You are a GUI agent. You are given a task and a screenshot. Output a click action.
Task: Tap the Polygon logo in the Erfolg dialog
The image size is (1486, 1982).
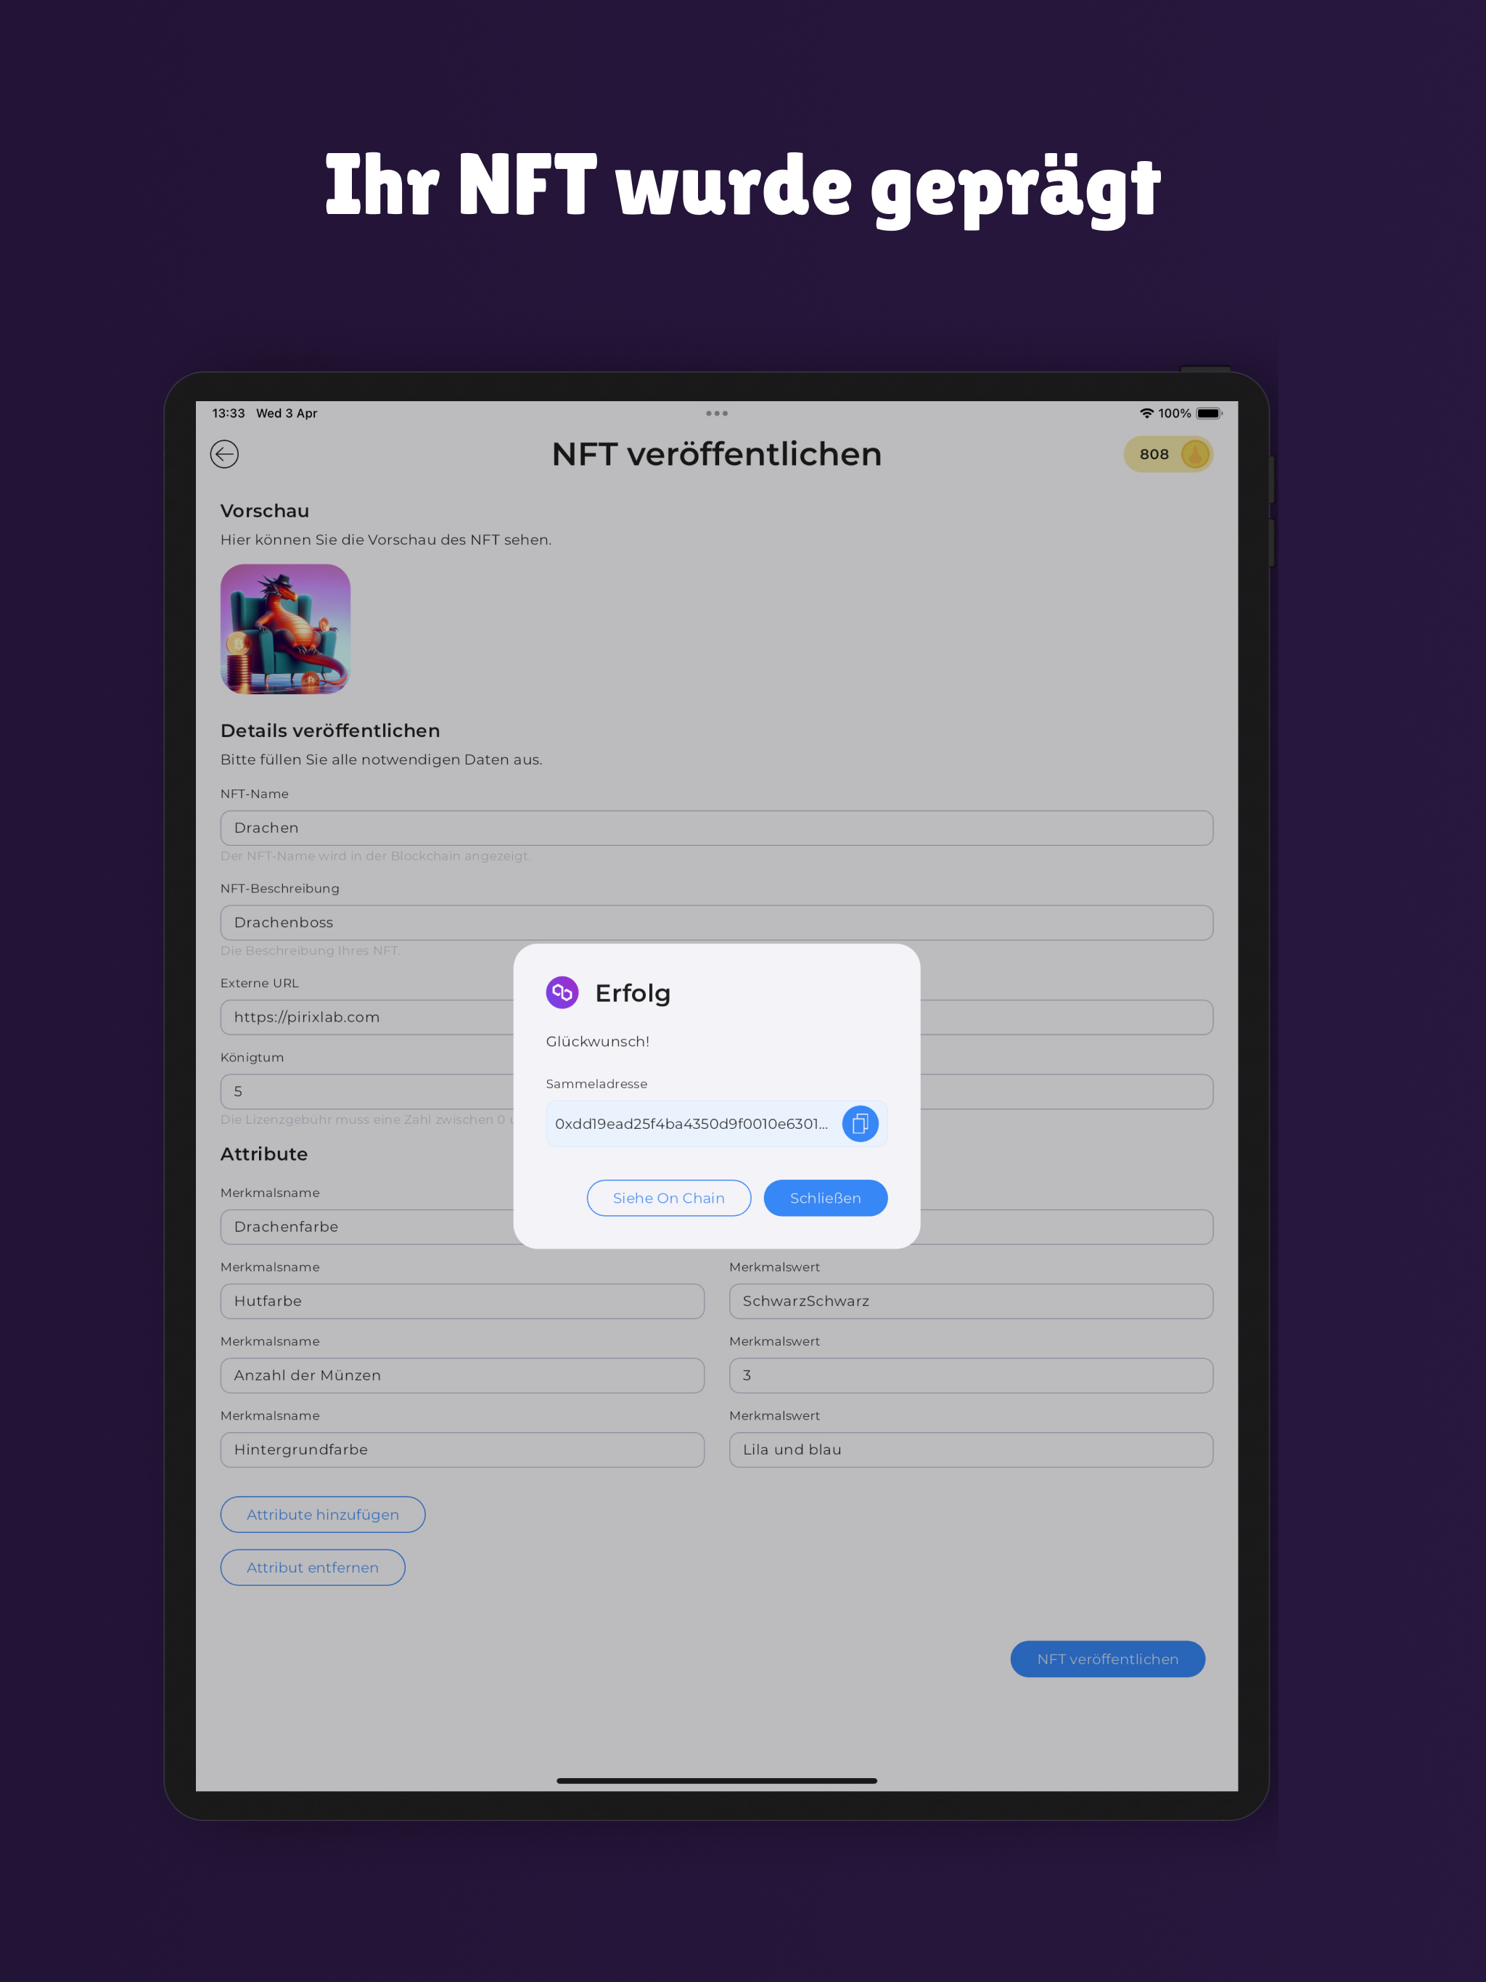click(x=562, y=992)
